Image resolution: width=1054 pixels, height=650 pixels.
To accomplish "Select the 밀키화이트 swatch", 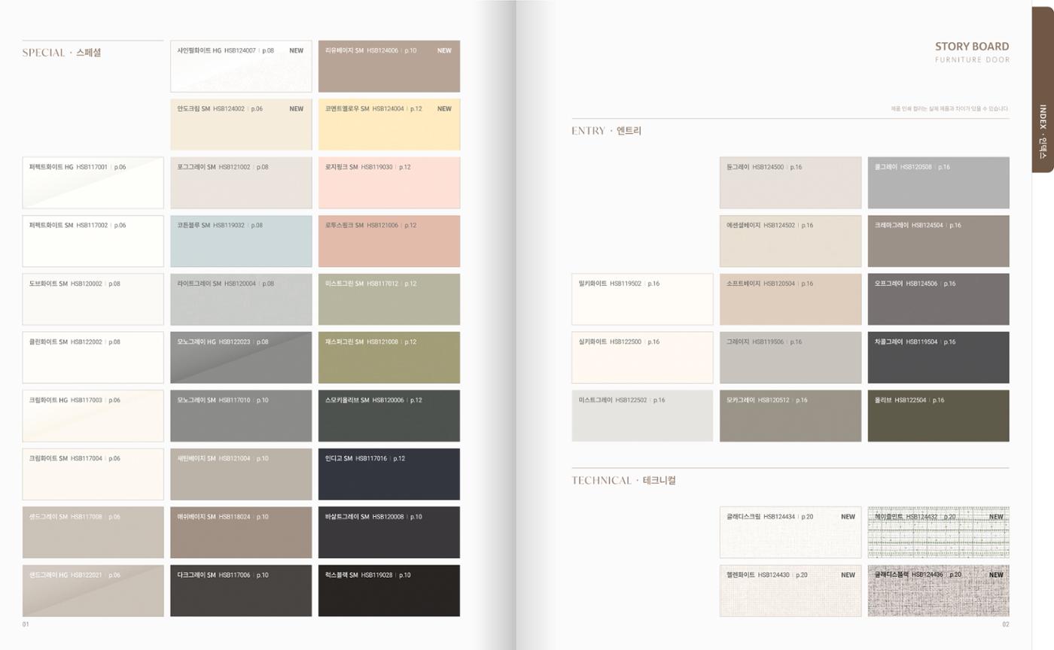I will [642, 299].
